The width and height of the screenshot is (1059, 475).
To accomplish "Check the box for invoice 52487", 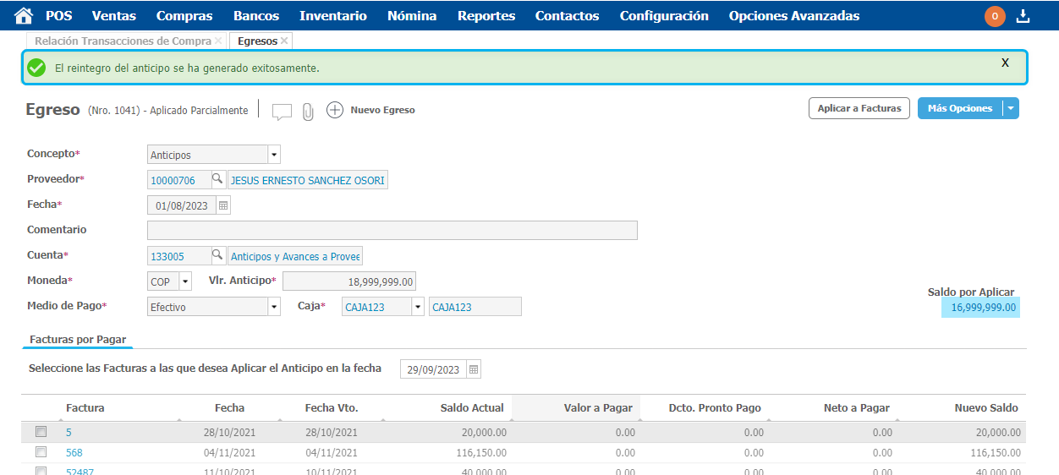I will point(41,471).
